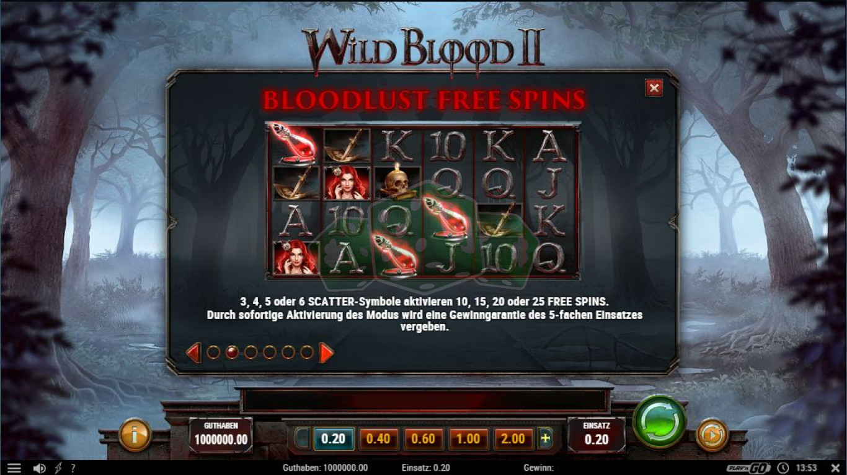Mute the game sound speaker icon
Image resolution: width=847 pixels, height=475 pixels.
click(39, 468)
